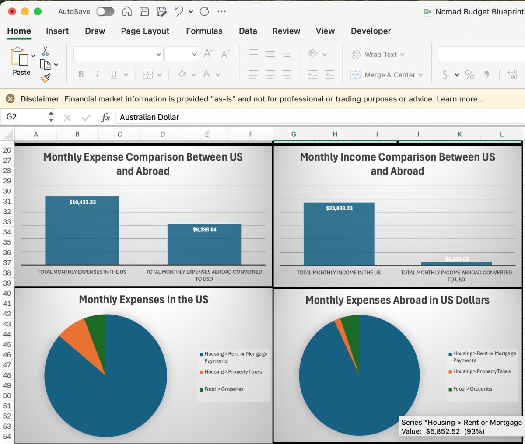
Task: Open the font size dropdown
Action: pos(194,55)
